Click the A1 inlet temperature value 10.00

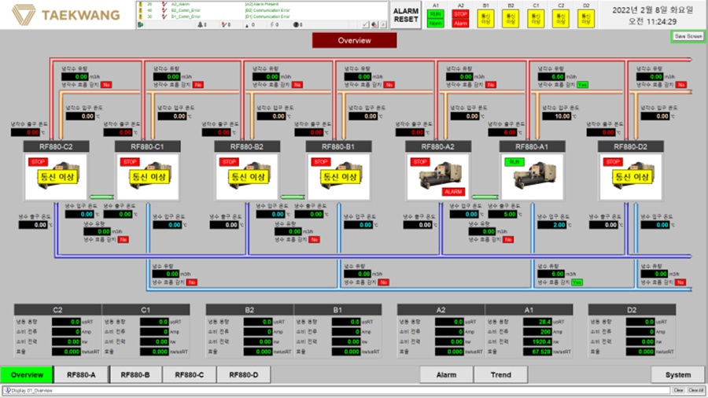pos(556,116)
